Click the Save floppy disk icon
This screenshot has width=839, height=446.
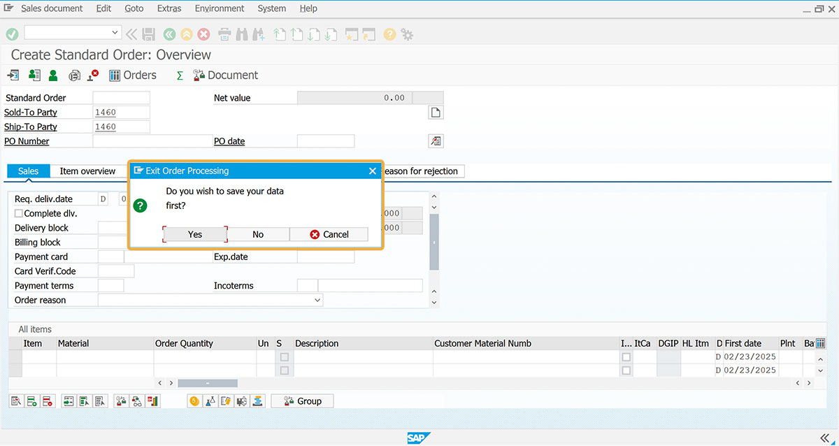(148, 34)
